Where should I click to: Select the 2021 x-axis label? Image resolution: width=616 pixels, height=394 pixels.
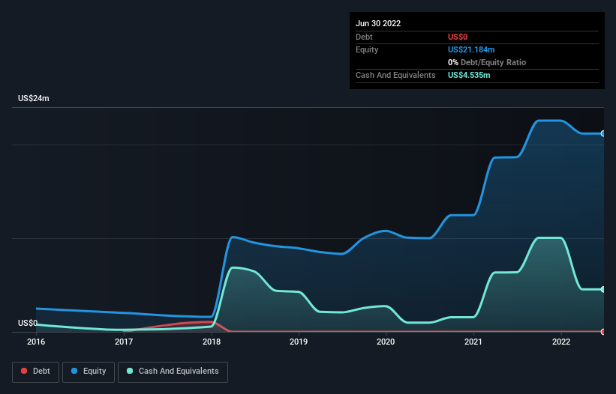[473, 342]
